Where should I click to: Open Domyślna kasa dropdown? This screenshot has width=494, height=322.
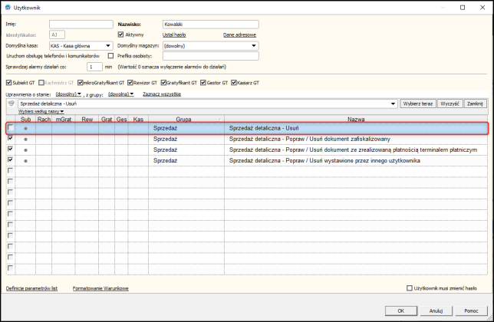[108, 46]
